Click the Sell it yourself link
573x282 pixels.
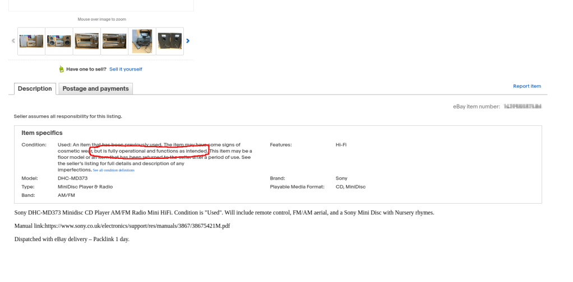click(x=126, y=69)
